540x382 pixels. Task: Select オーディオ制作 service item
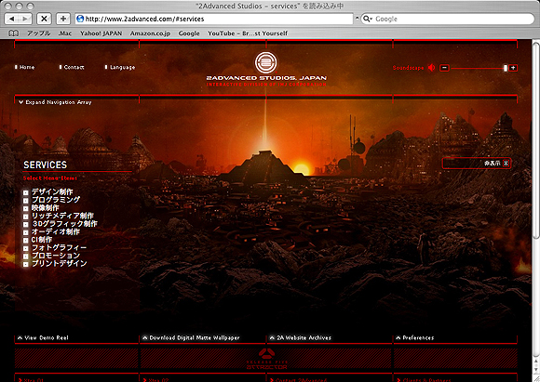pos(51,231)
